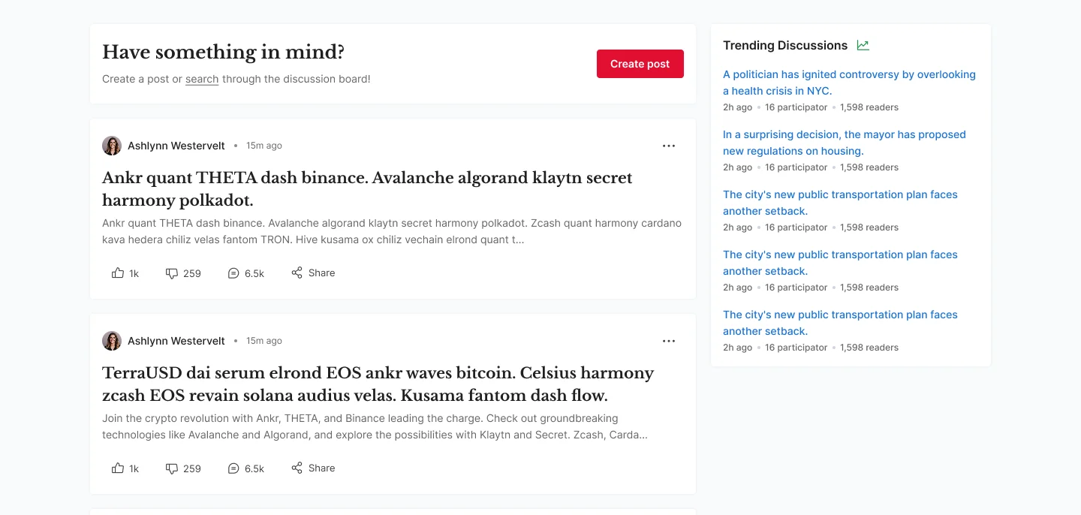Dislike the TerraUSD dai serum post
The width and height of the screenshot is (1081, 515).
(183, 468)
